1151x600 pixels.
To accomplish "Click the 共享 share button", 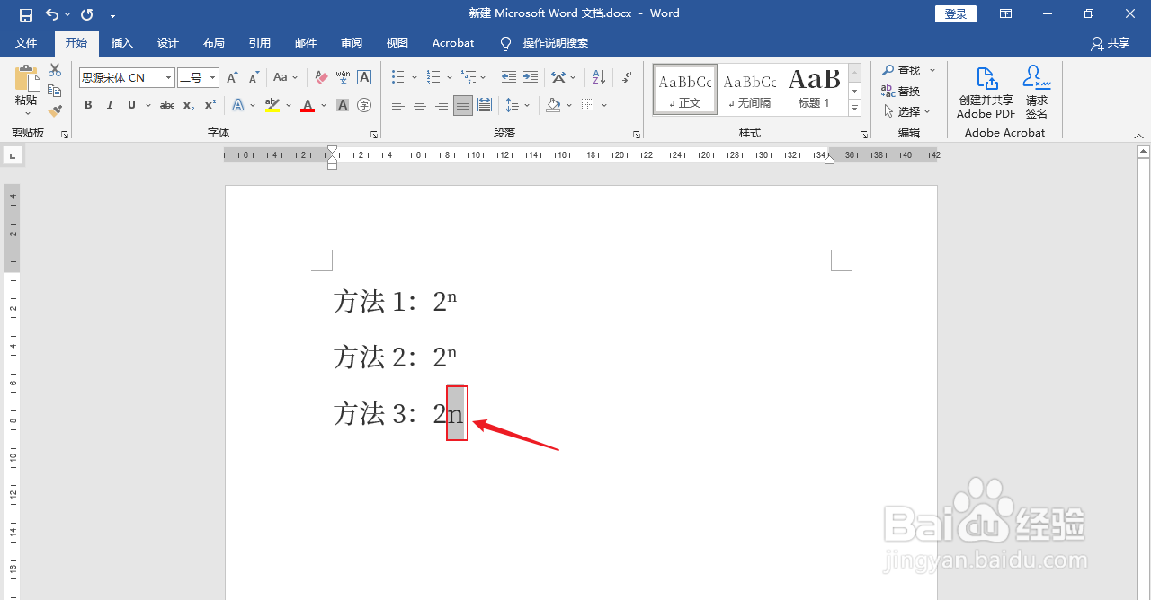I will (x=1110, y=43).
